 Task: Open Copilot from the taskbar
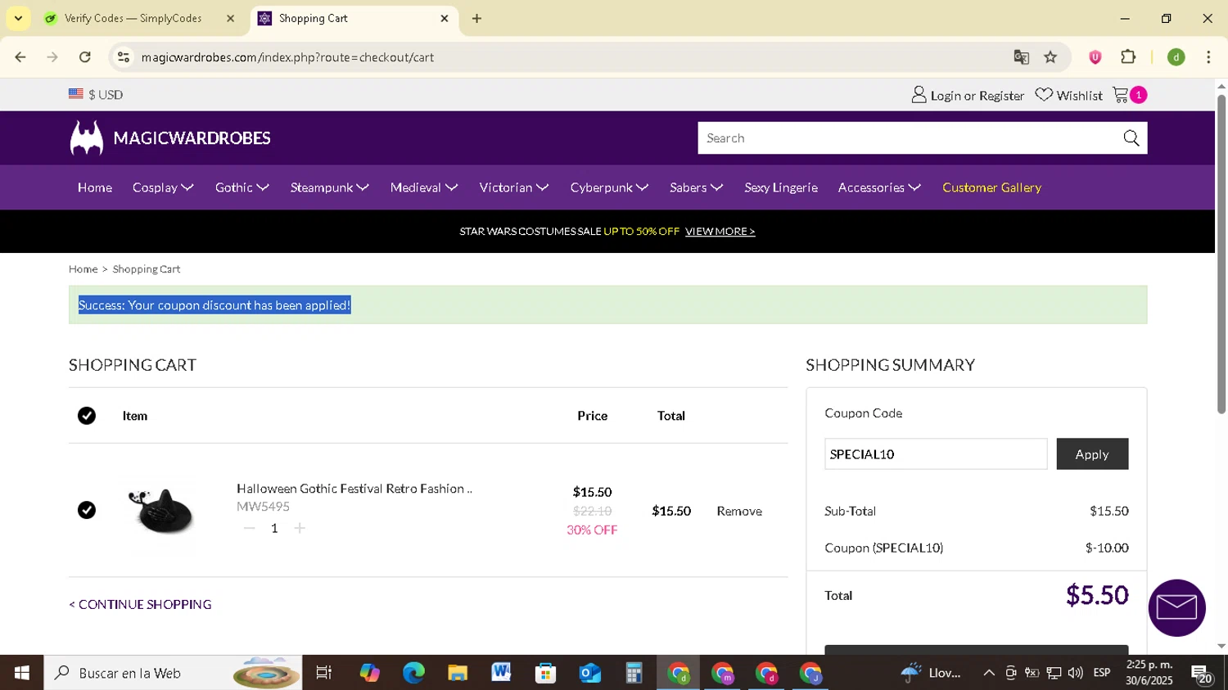[x=369, y=673]
